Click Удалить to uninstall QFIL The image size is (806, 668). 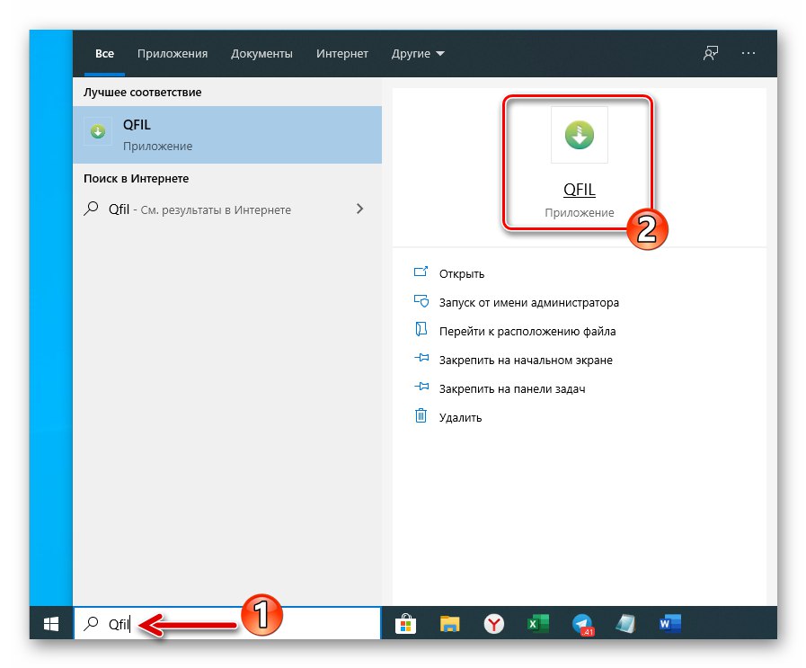pyautogui.click(x=460, y=418)
